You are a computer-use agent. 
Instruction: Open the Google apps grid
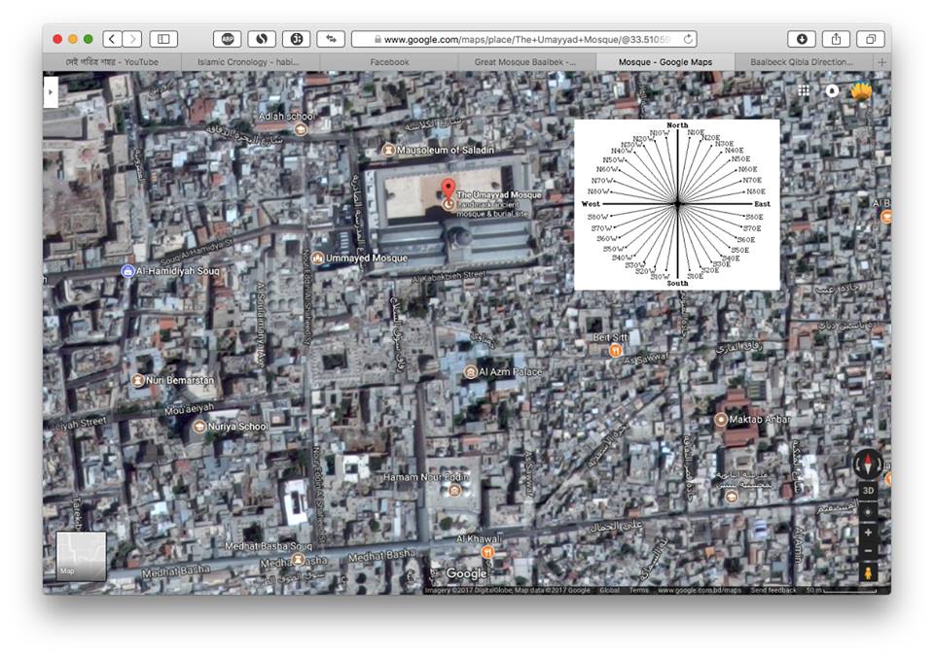tap(804, 90)
